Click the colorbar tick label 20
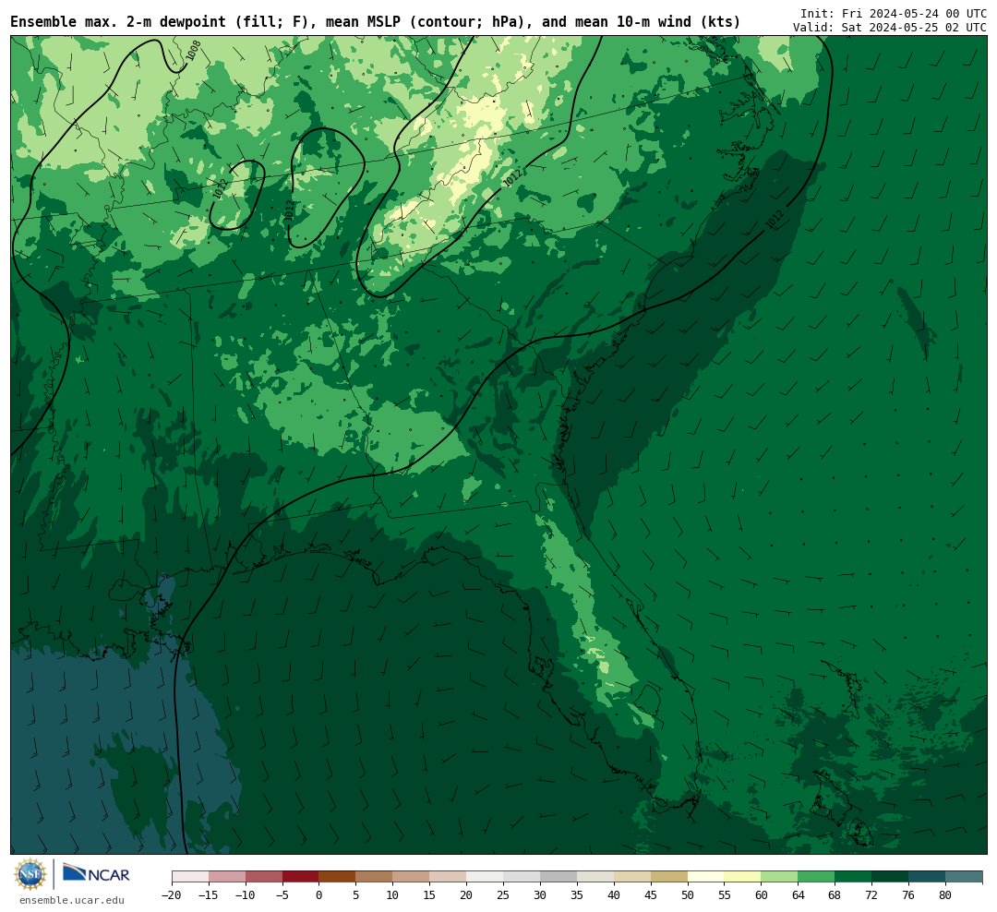This screenshot has height=912, width=997. (467, 894)
